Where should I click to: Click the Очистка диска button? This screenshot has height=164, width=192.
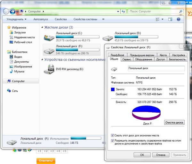click(x=174, y=122)
